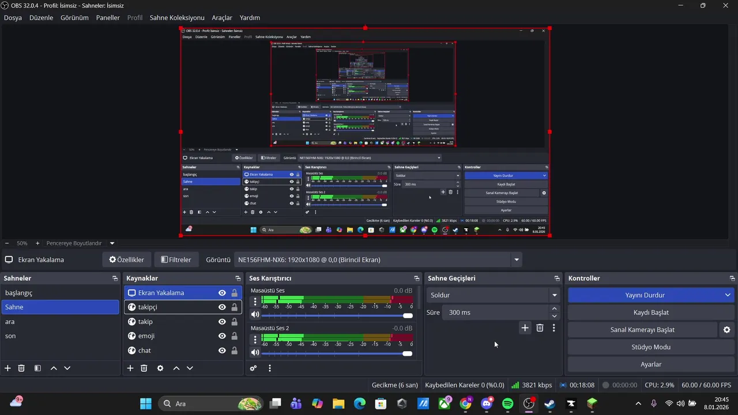Hide the emoji source
Viewport: 738px width, 415px height.
222,336
